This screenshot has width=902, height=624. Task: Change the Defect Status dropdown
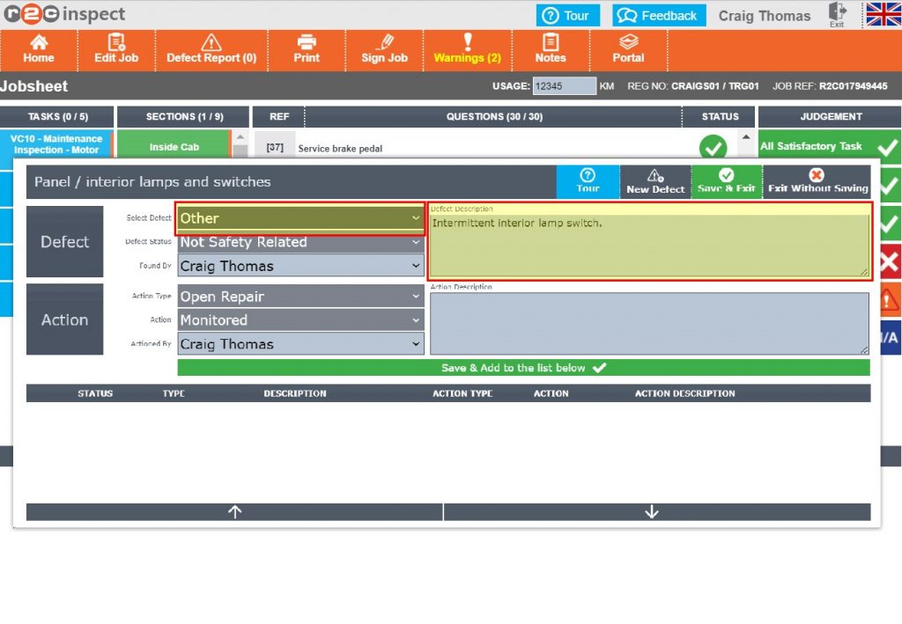click(x=299, y=241)
